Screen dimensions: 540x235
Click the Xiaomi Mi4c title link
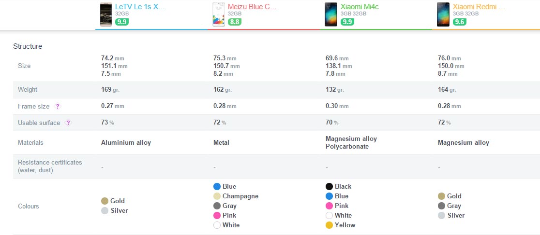tap(360, 7)
